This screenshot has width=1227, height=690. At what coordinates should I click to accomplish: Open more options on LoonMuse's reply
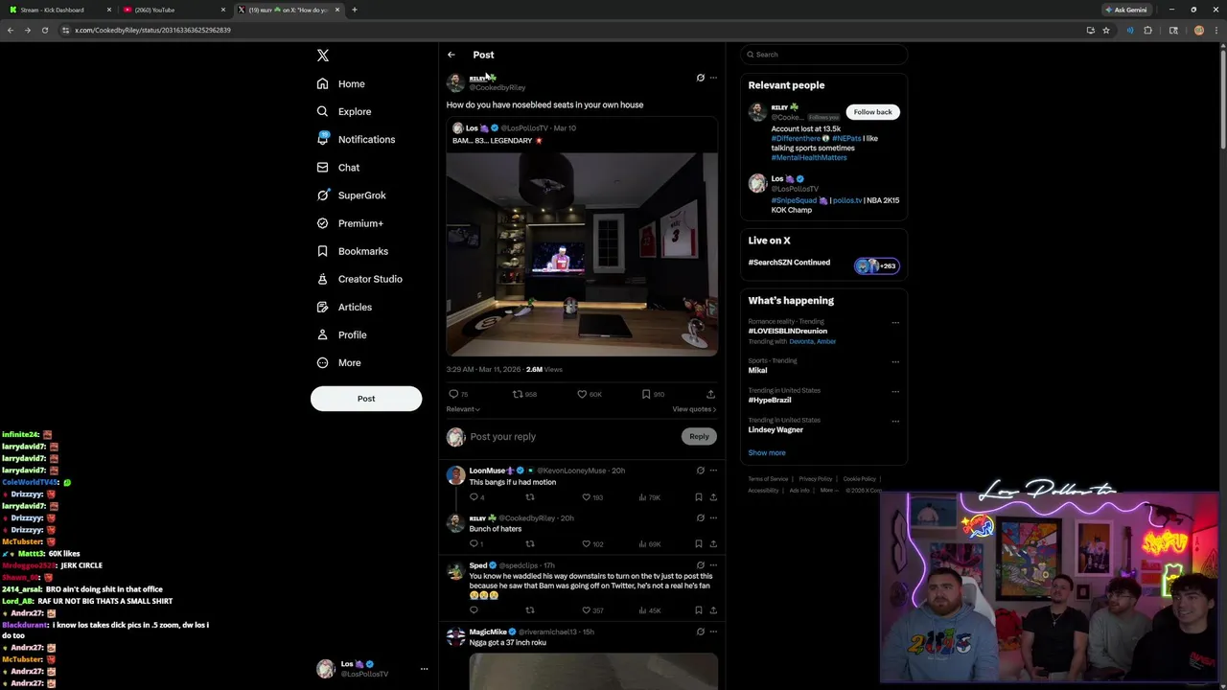pyautogui.click(x=713, y=471)
